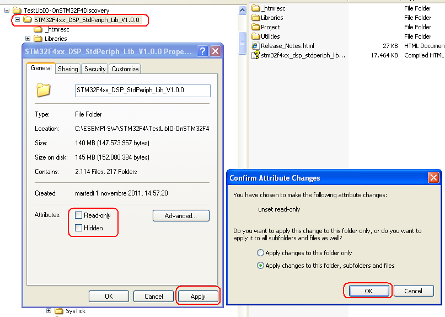The height and width of the screenshot is (317, 445).
Task: Click the Project folder icon in file list
Action: click(256, 27)
